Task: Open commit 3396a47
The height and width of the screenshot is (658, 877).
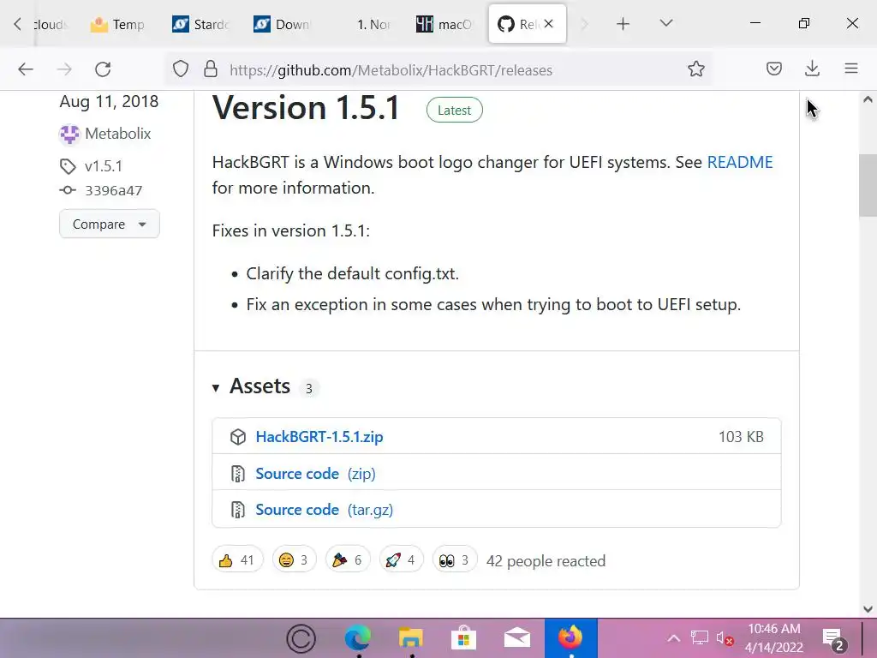Action: (114, 191)
